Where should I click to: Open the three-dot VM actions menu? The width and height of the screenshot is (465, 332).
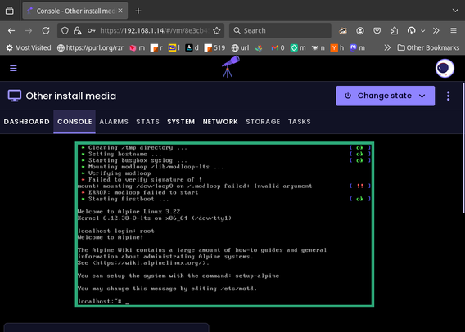point(448,96)
